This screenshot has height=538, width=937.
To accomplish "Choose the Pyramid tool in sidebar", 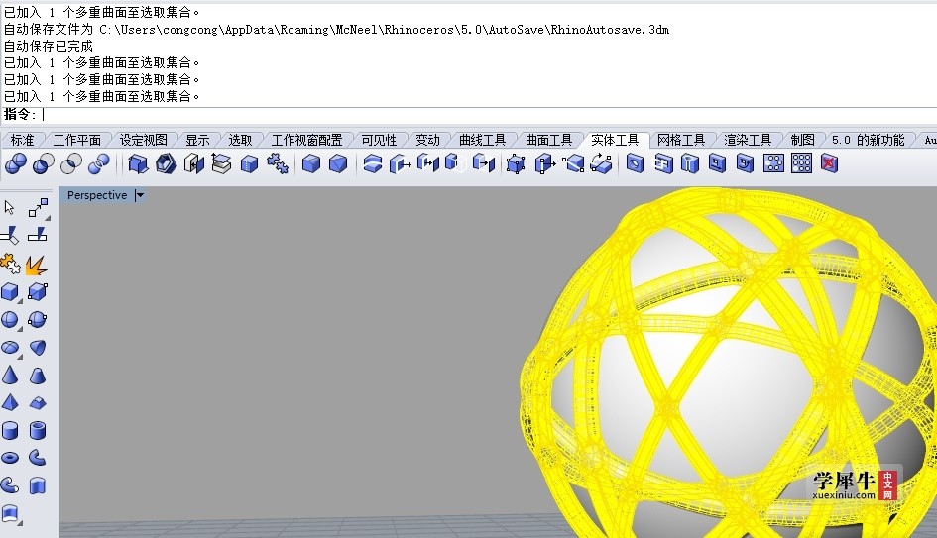I will point(10,402).
